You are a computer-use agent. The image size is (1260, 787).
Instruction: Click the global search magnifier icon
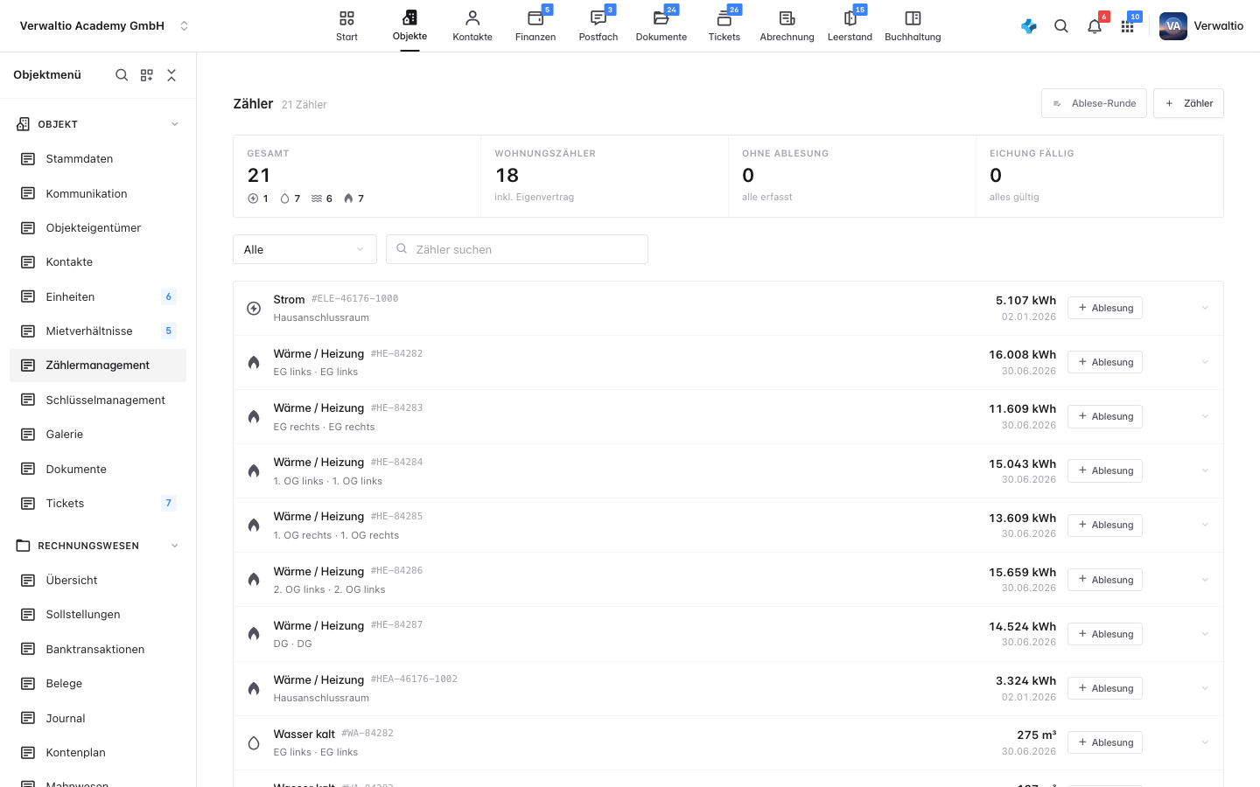(x=1061, y=26)
